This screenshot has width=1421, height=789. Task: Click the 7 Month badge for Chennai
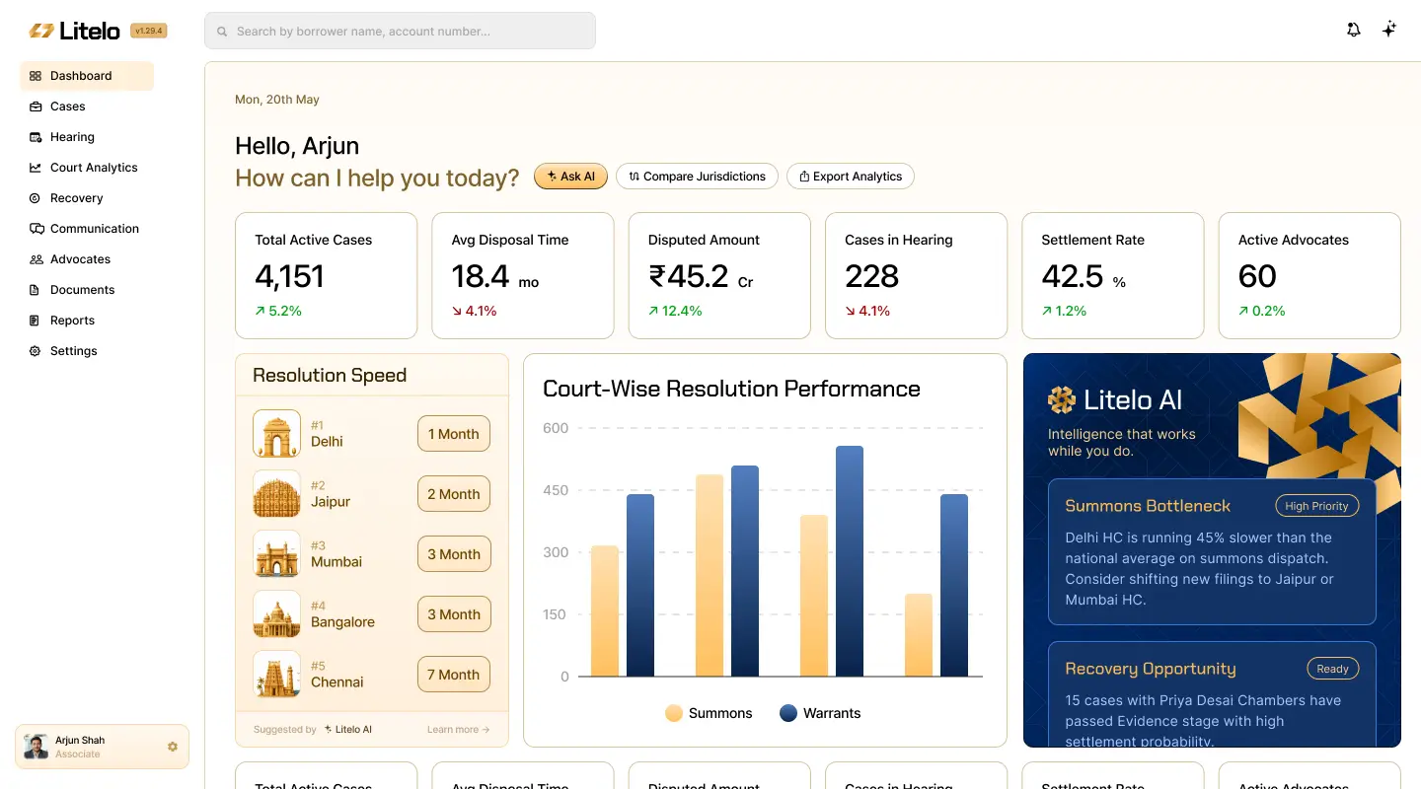coord(454,675)
